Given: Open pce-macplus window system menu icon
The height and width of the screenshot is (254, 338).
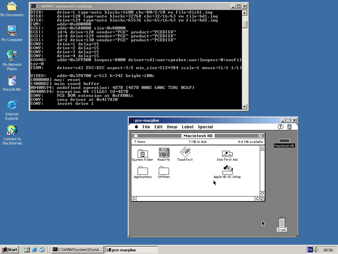Looking at the screenshot, I should (x=132, y=120).
